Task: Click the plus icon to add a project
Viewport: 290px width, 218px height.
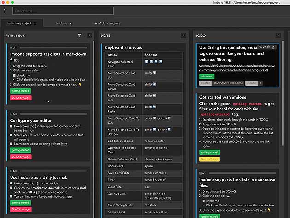Action: click(x=96, y=23)
